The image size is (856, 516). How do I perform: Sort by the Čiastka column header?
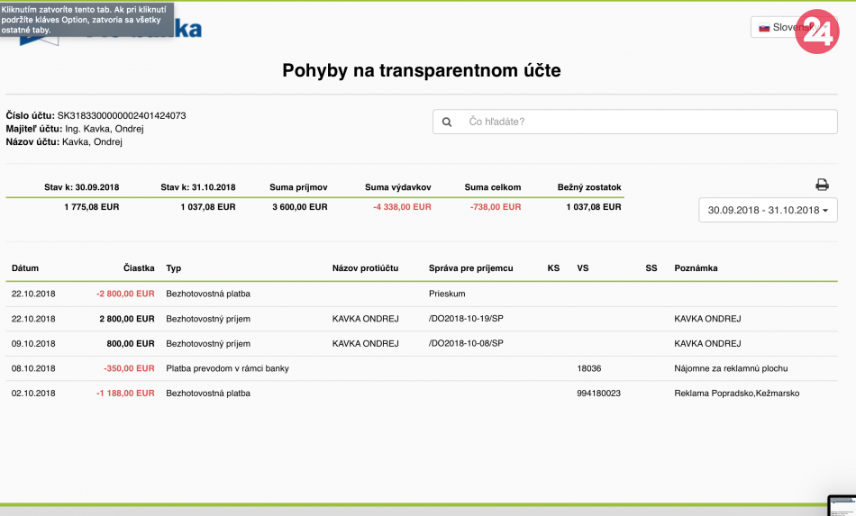(139, 268)
